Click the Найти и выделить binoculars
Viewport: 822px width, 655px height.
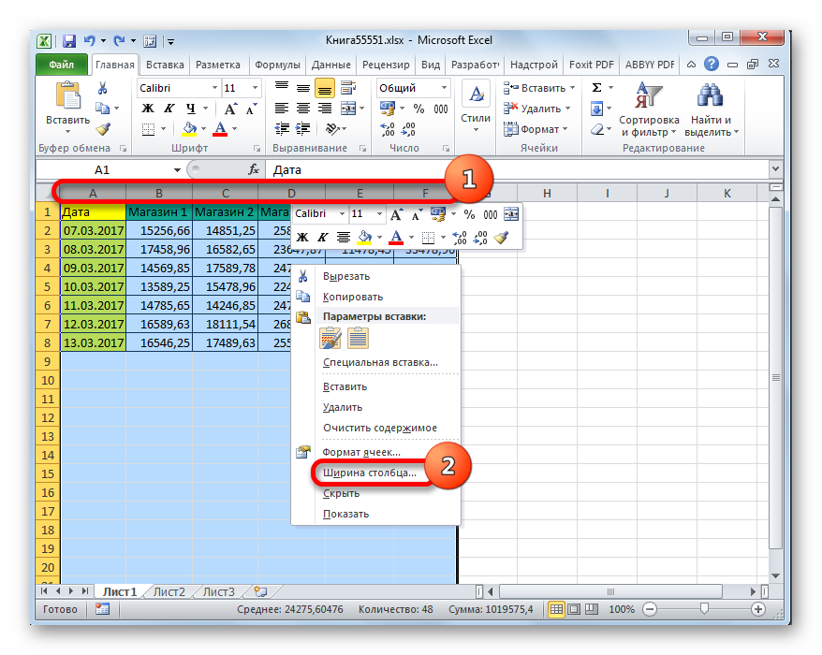pyautogui.click(x=712, y=110)
